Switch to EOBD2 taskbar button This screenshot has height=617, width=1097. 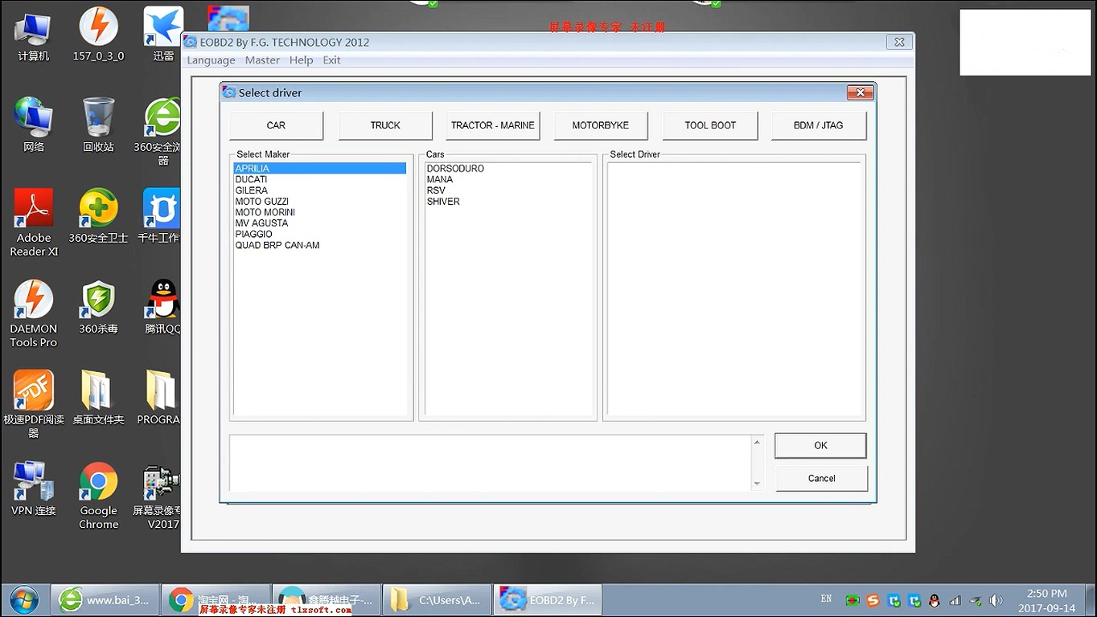tap(547, 600)
